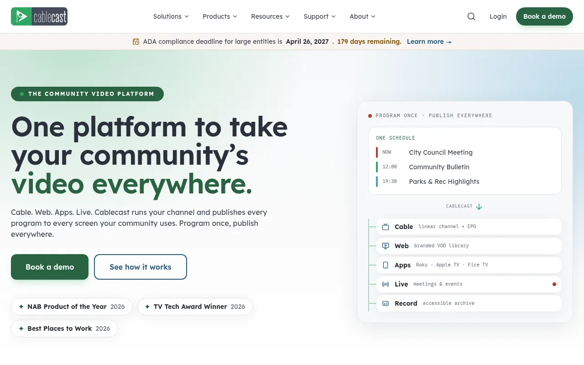Click the Login link

pyautogui.click(x=498, y=16)
